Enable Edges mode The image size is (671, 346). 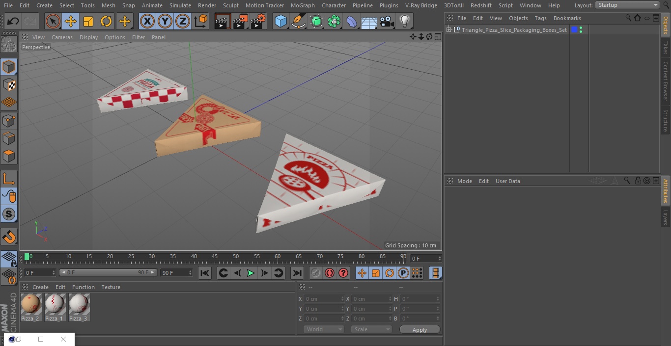click(x=9, y=138)
